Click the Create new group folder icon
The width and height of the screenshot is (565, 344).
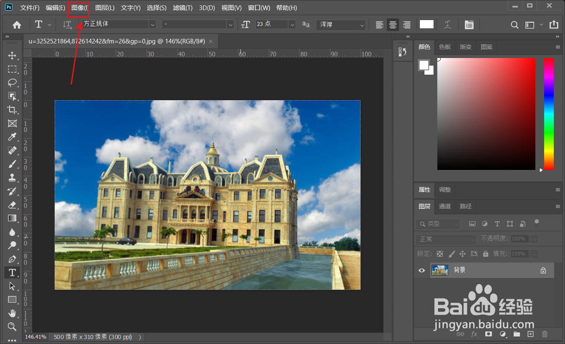point(517,334)
